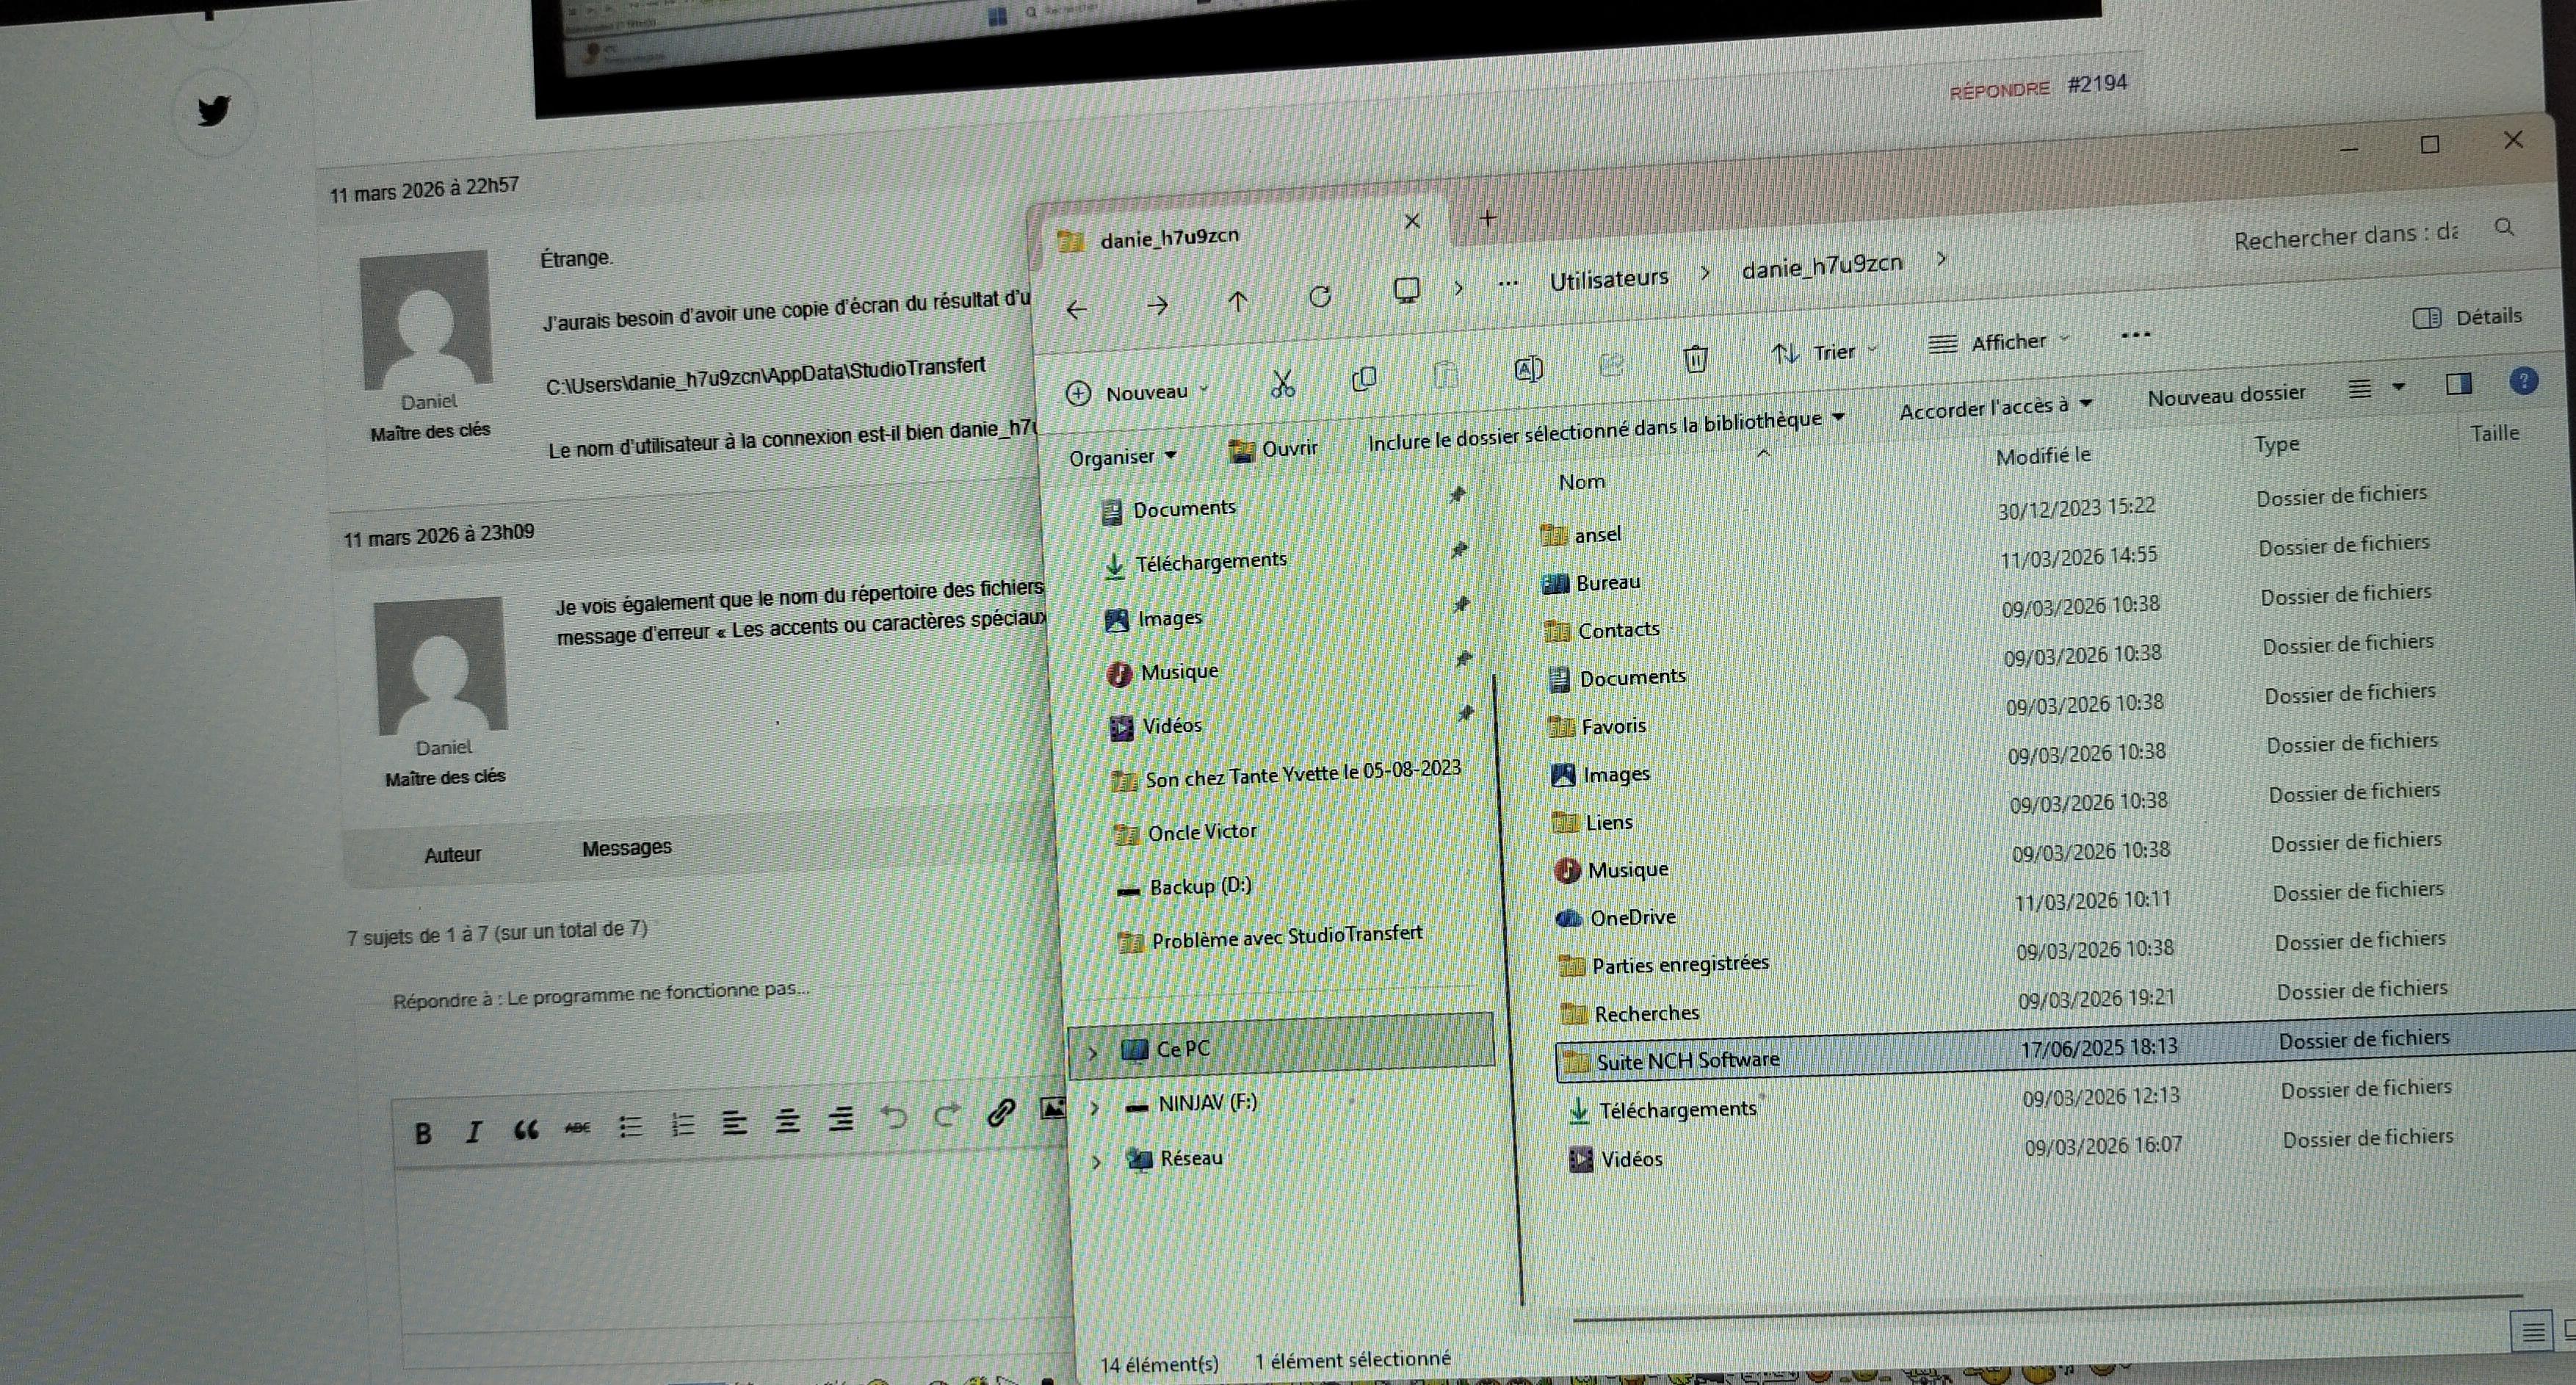Click the copy icon in toolbar
The width and height of the screenshot is (2576, 1385).
[1363, 379]
